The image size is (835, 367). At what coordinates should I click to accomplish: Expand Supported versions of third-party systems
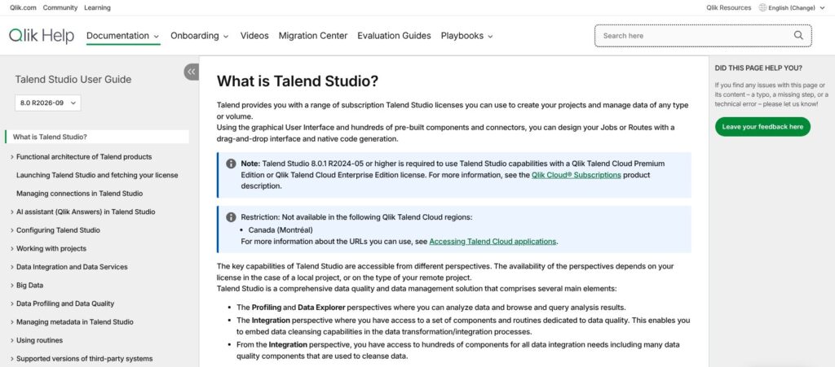point(12,359)
